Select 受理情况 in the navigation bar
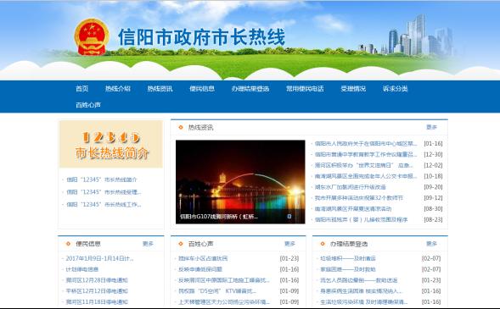Image resolution: width=500 pixels, height=309 pixels. click(353, 88)
